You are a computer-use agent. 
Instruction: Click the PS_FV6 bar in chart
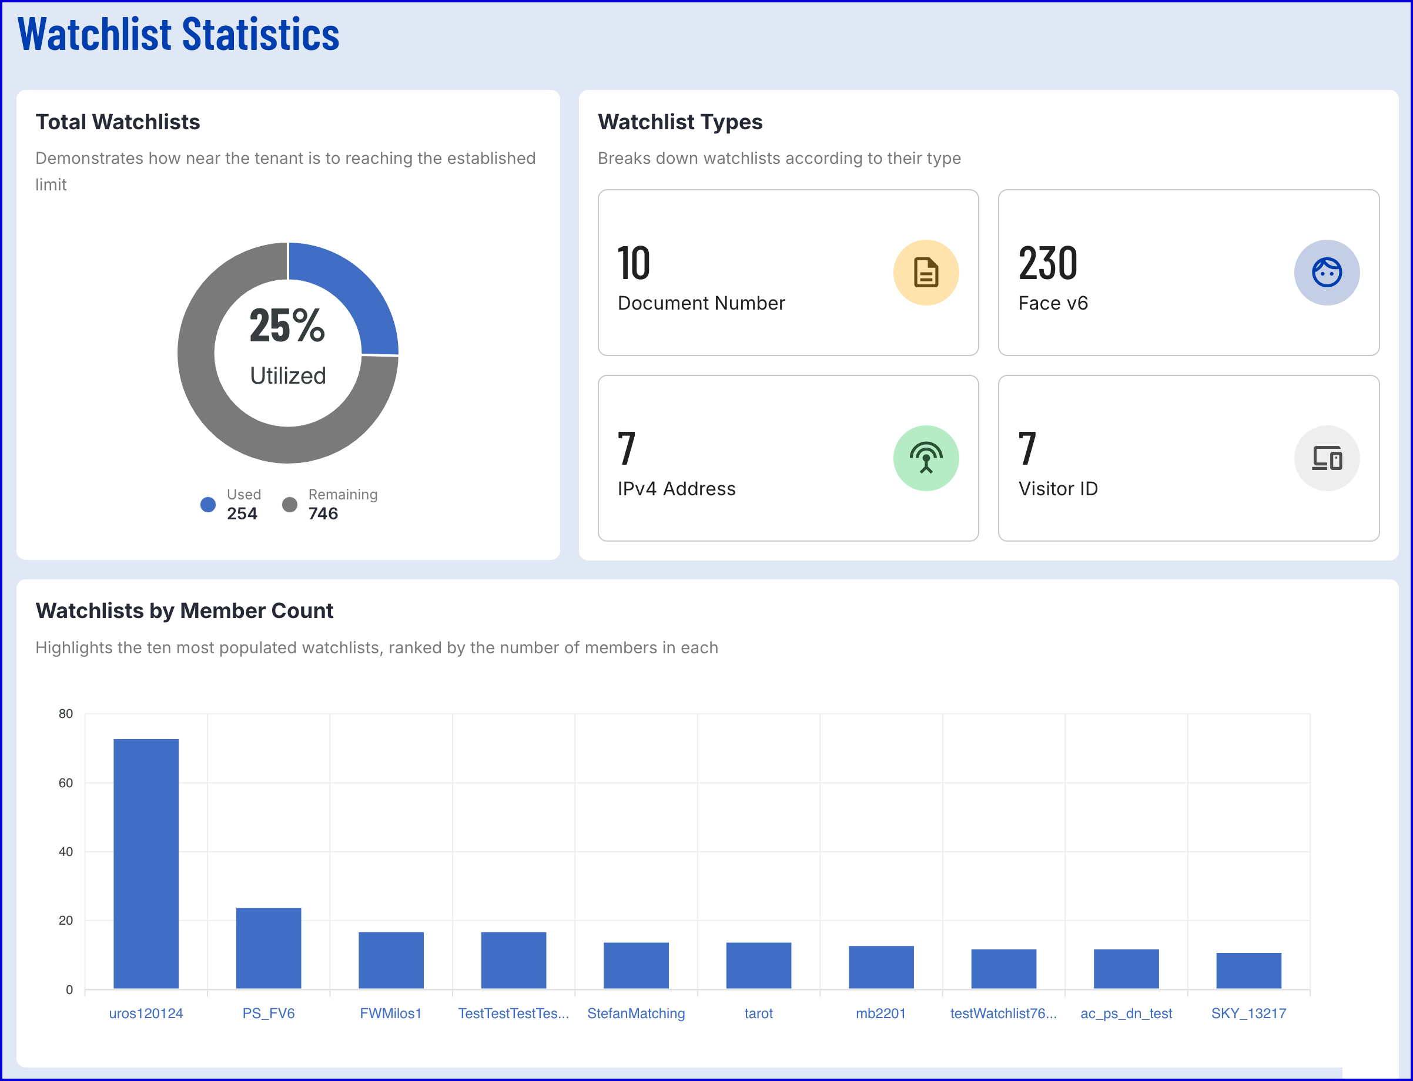tap(269, 948)
